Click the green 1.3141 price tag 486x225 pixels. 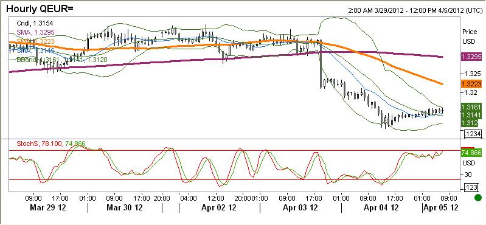pos(471,115)
